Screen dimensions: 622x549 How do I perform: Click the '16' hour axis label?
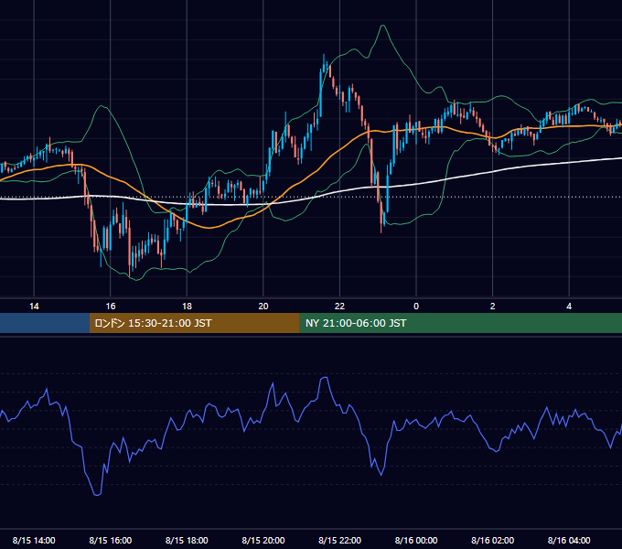click(x=111, y=307)
